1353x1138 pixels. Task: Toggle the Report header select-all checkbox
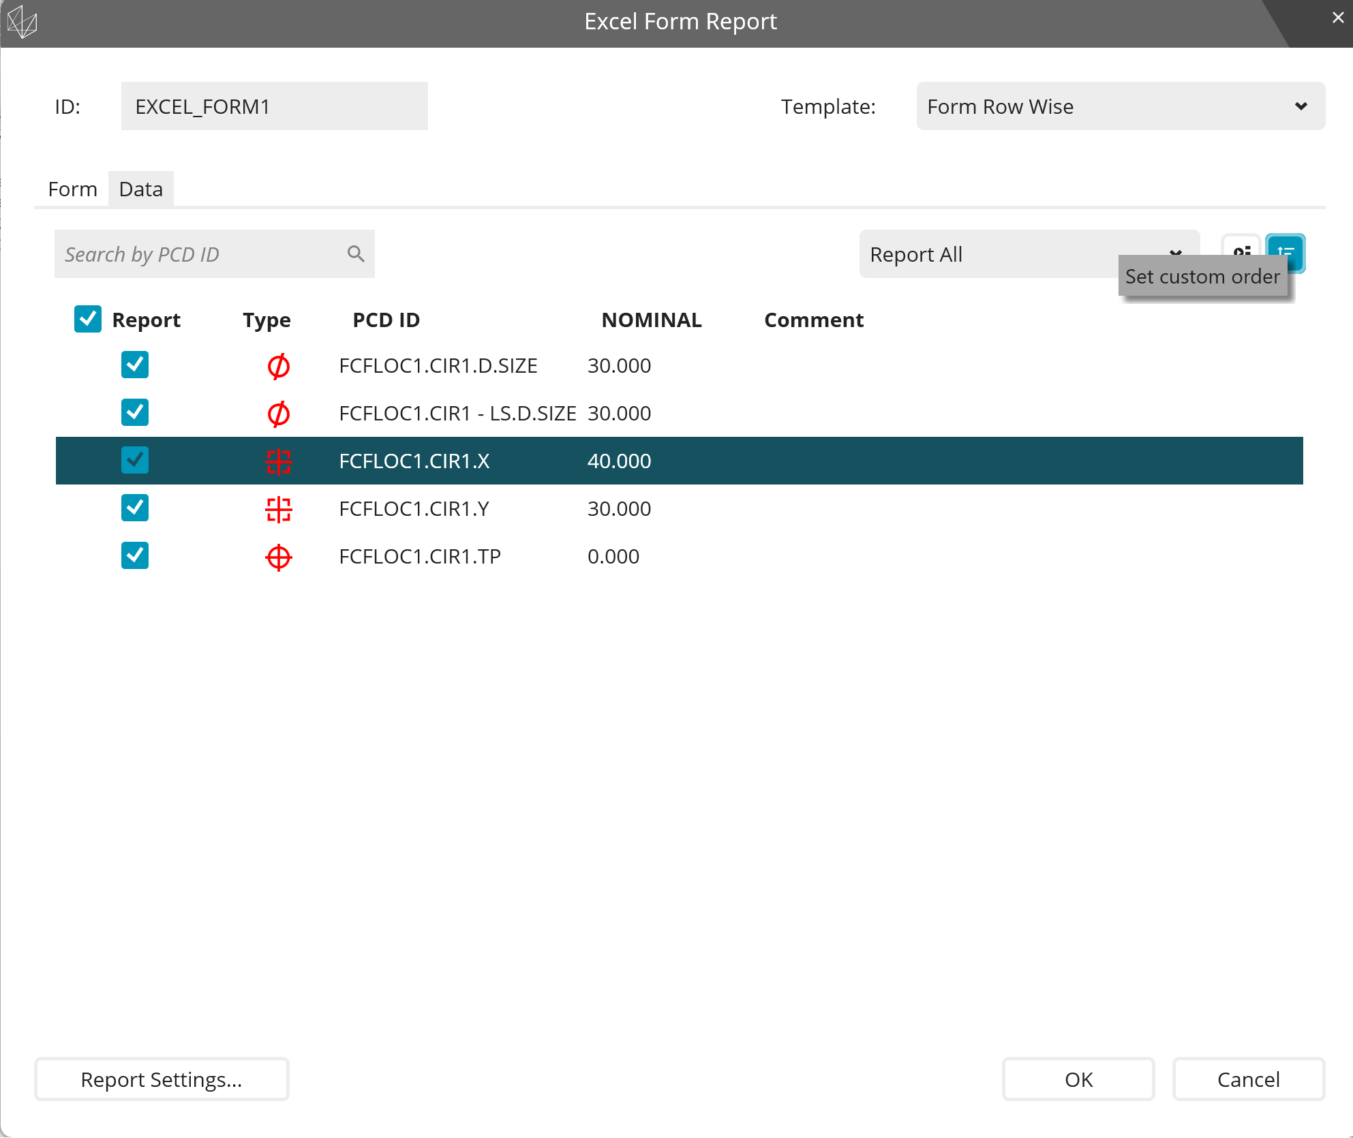[x=88, y=319]
